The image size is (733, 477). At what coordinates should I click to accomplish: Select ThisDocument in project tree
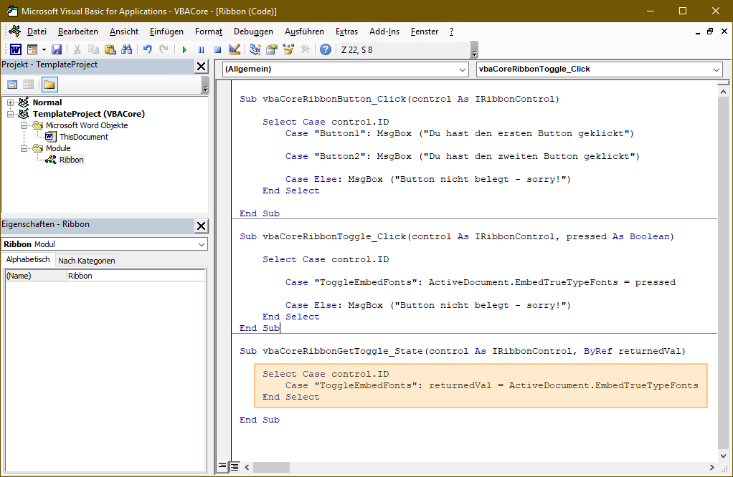click(x=83, y=137)
